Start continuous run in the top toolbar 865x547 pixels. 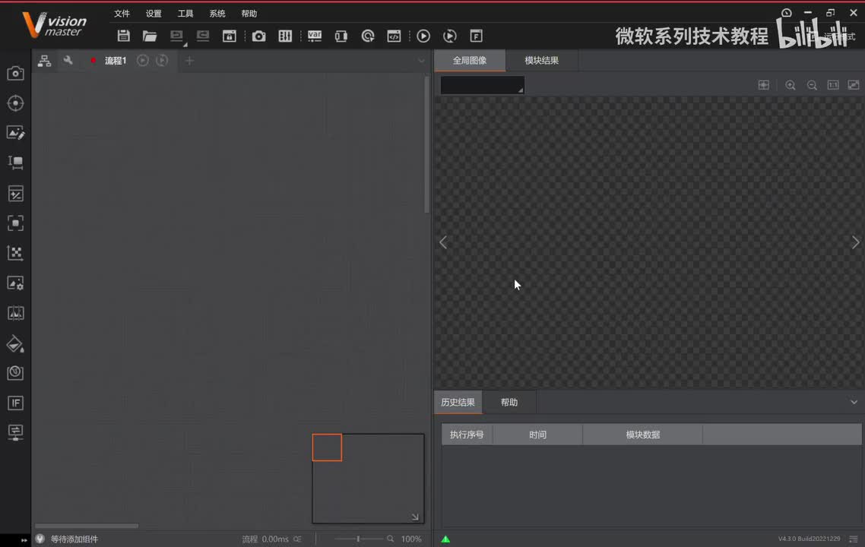(449, 36)
